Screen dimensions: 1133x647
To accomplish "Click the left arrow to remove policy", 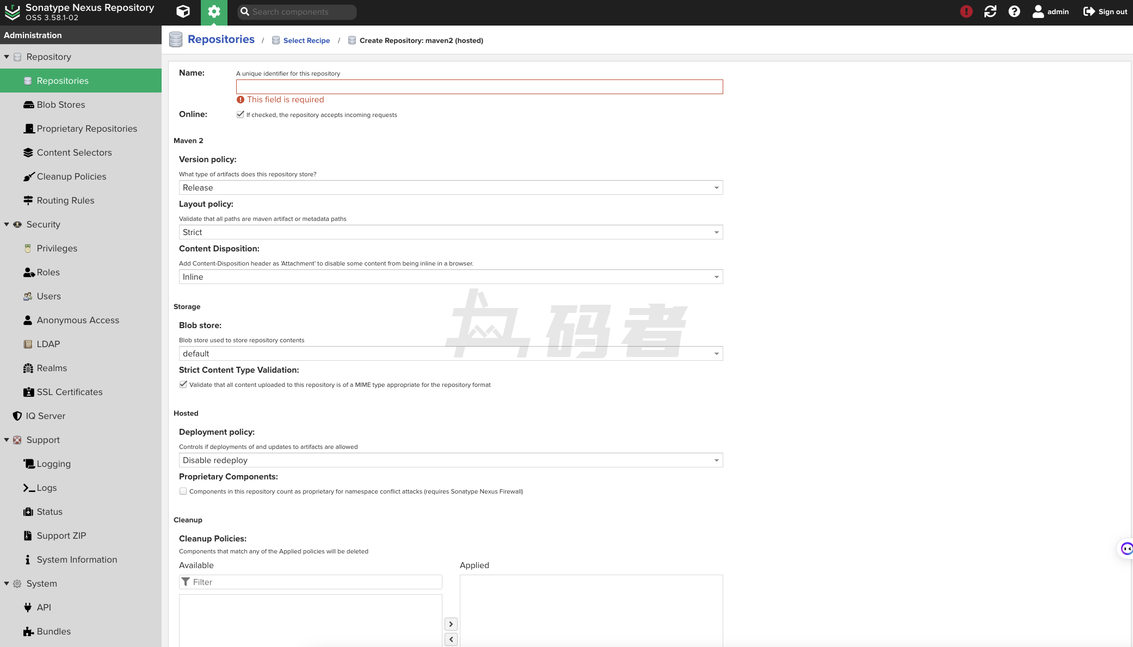I will tap(451, 639).
